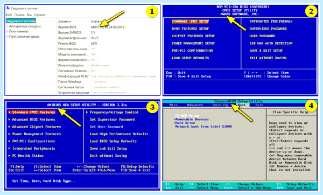Click the System Information window title icon
Screen dimensions: 323x195
click(8, 8)
